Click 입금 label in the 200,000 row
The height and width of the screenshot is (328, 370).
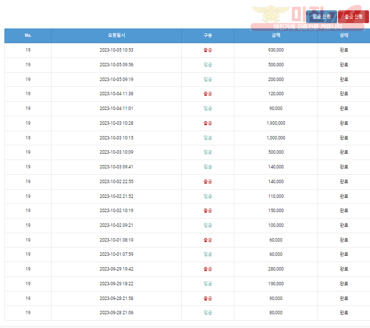point(208,80)
